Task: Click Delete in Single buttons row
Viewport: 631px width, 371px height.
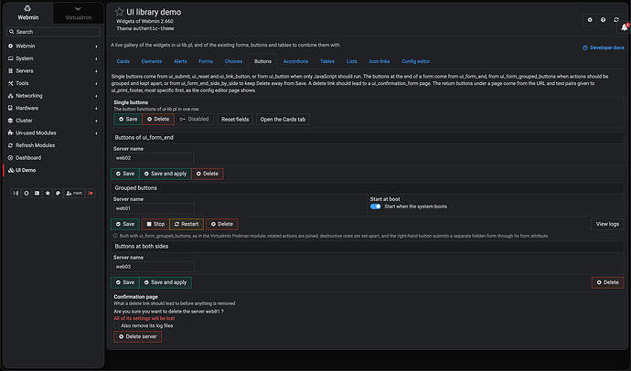Action: [x=158, y=120]
